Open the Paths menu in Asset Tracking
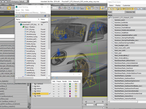Image resolution: width=146 pixels, height=109 pixels. tap(27, 10)
